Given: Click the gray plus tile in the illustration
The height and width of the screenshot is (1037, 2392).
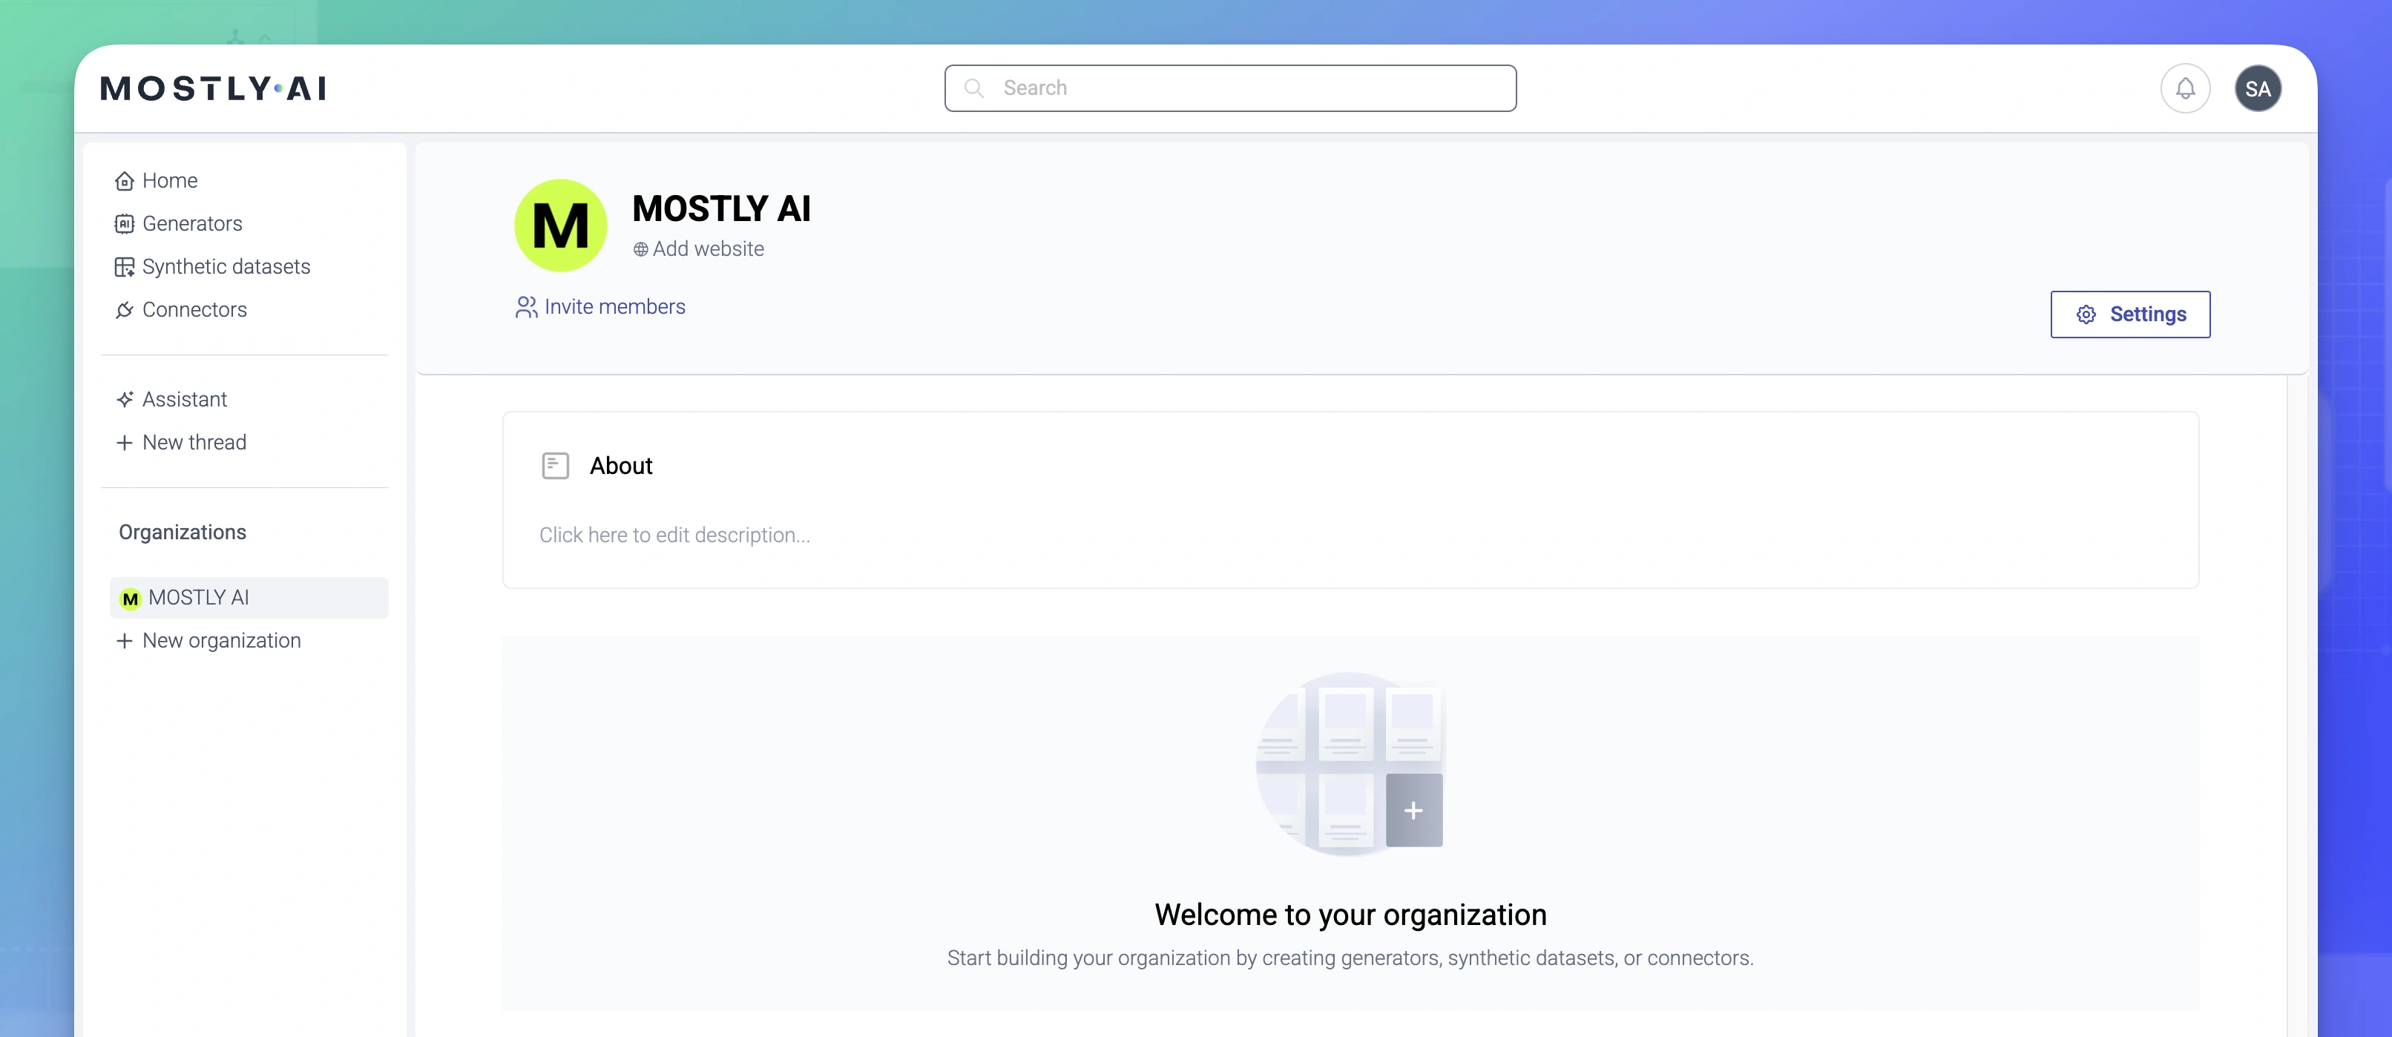Looking at the screenshot, I should 1413,811.
